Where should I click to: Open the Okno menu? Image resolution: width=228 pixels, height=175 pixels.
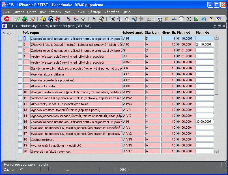tap(126, 12)
